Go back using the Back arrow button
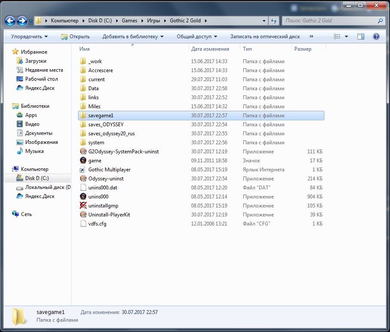Image resolution: width=390 pixels, height=332 pixels. pyautogui.click(x=10, y=21)
